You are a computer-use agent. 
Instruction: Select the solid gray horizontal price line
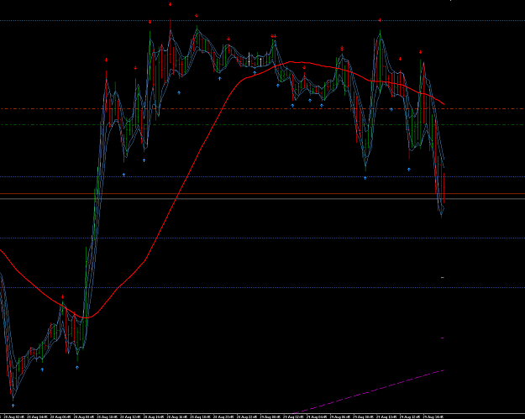262,199
